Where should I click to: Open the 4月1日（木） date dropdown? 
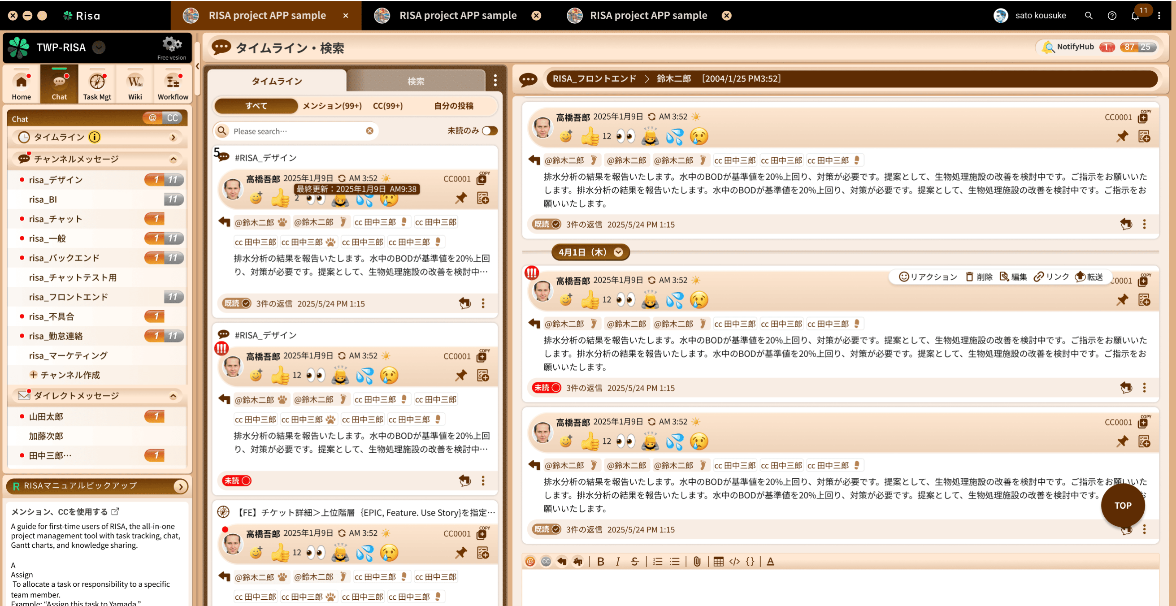(x=618, y=252)
